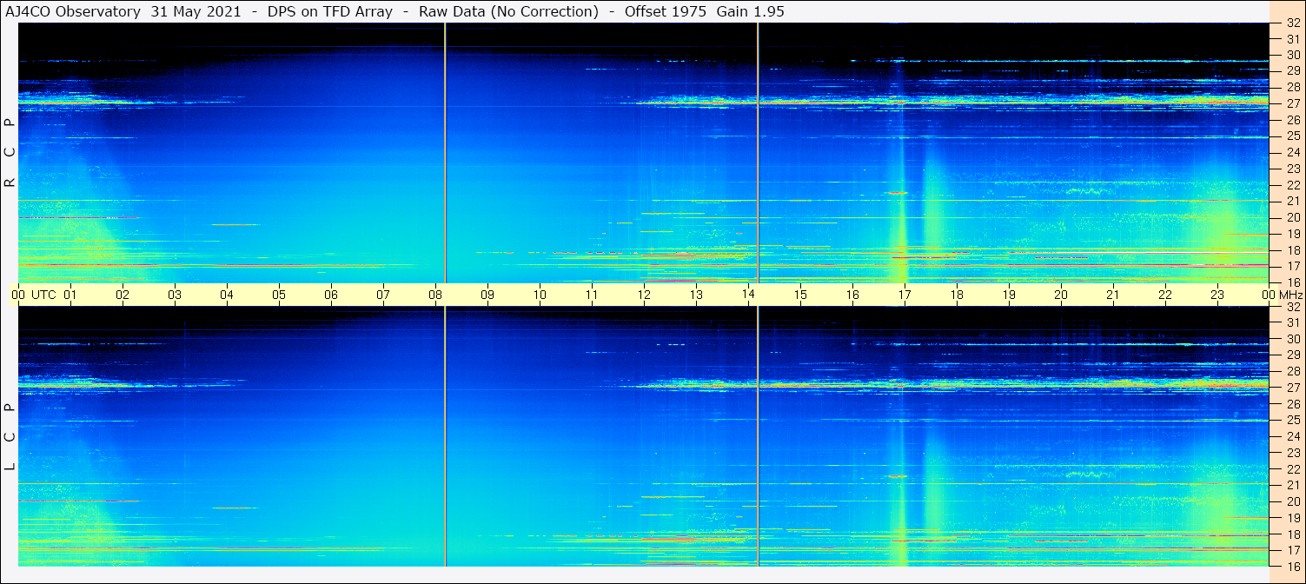The image size is (1306, 584).
Task: Click the yellow vertical marker after 14 in LCP panel
Action: pos(758,436)
